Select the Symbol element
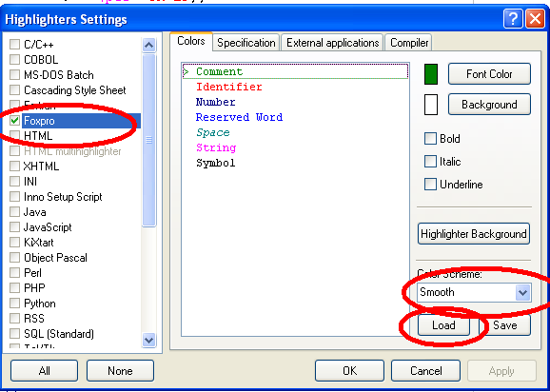 pyautogui.click(x=215, y=163)
